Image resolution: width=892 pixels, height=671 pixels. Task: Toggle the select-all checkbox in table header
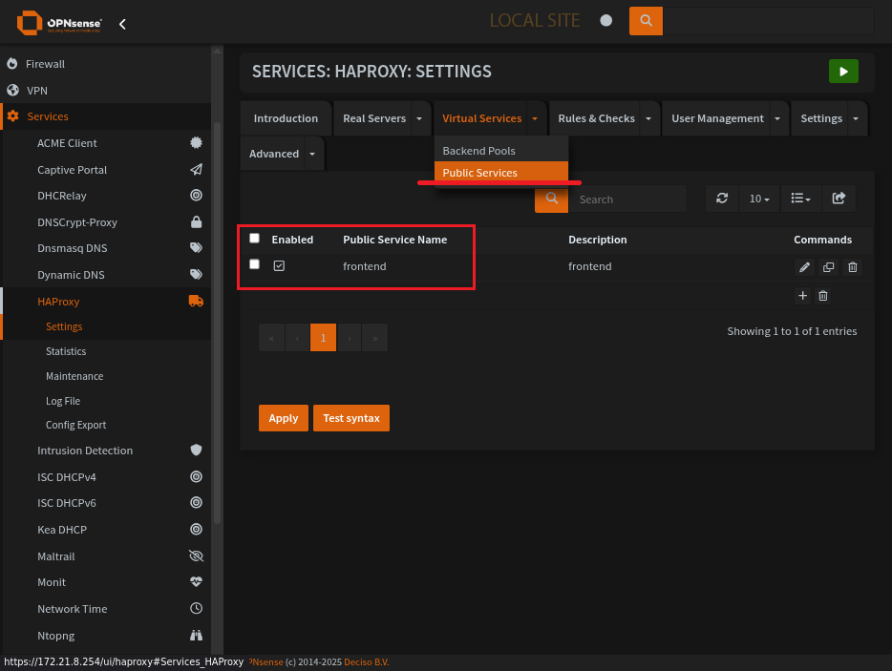254,239
